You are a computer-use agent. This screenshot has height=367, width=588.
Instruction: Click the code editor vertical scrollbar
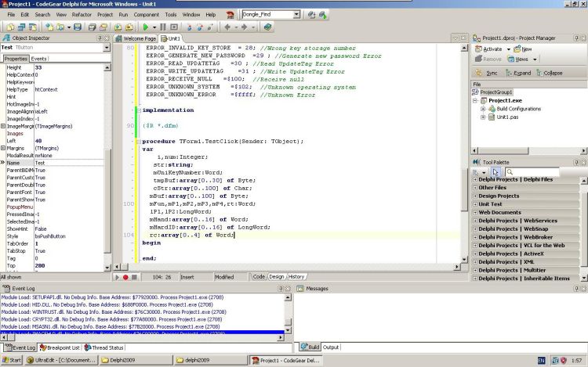click(x=464, y=153)
